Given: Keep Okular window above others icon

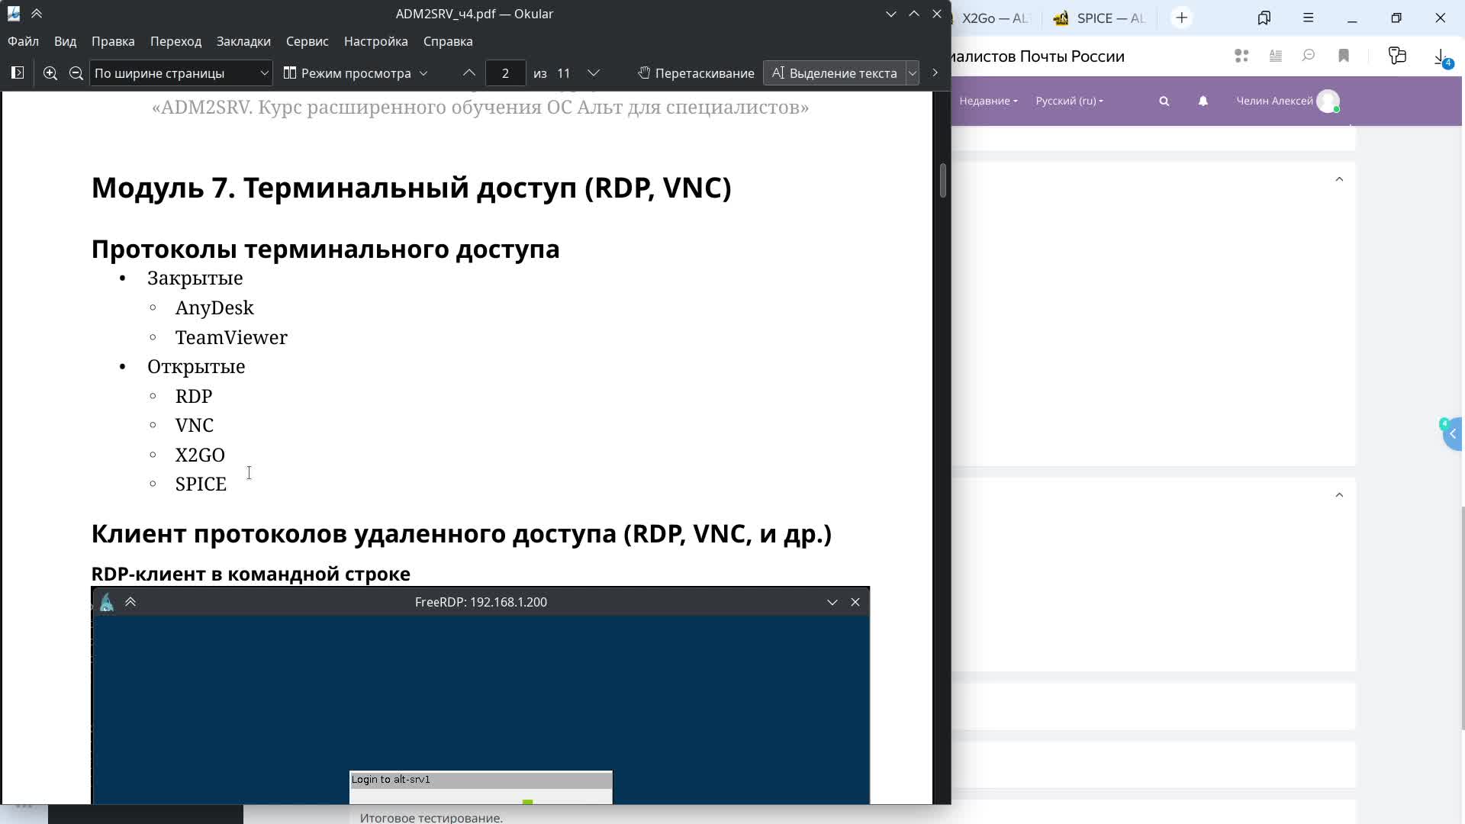Looking at the screenshot, I should [37, 14].
